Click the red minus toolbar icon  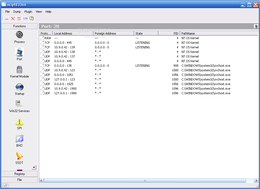pos(6,19)
